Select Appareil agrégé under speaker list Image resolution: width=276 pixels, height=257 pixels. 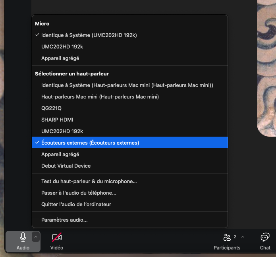(60, 154)
